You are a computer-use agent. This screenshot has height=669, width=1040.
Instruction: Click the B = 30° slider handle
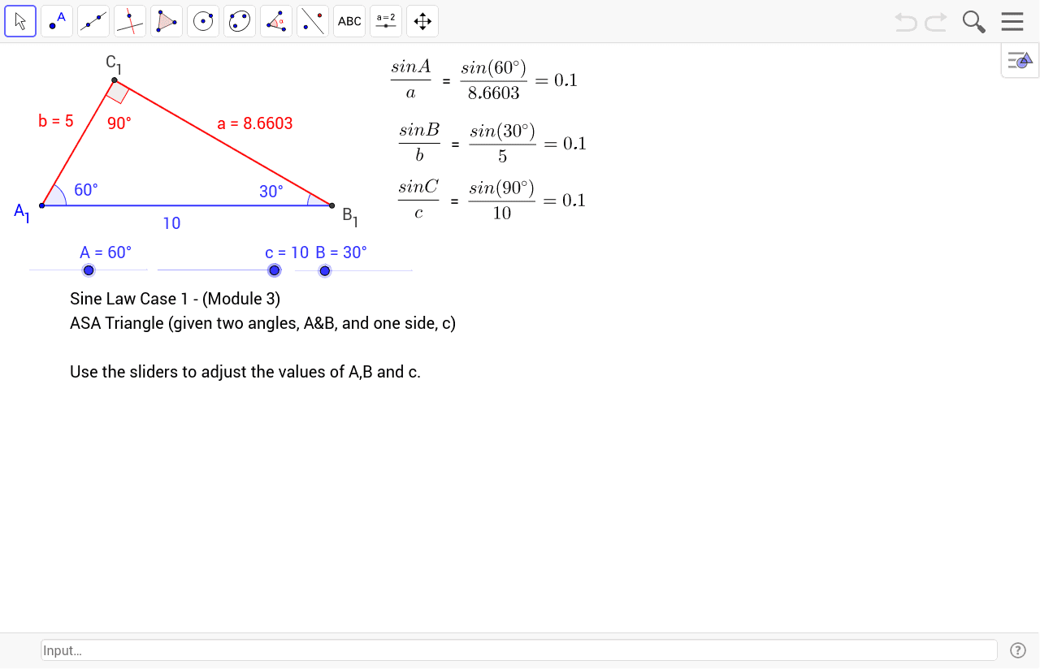click(325, 270)
